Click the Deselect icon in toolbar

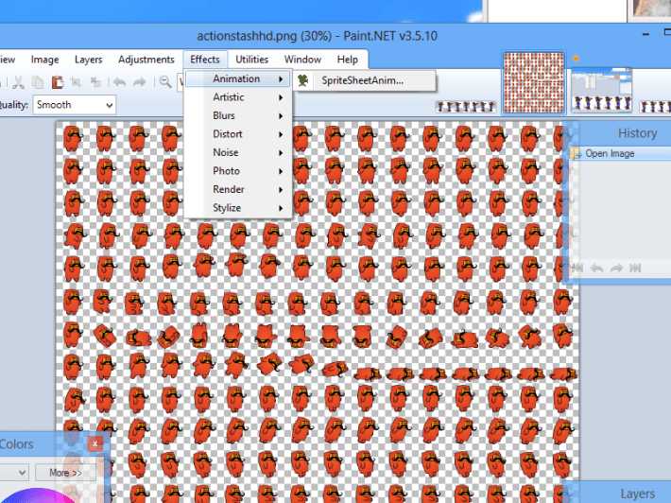(95, 81)
